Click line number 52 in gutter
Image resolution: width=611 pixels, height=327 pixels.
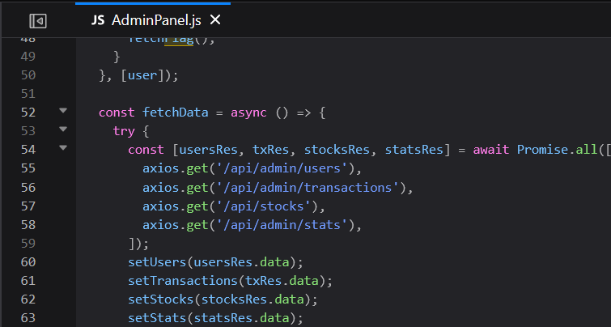click(28, 113)
